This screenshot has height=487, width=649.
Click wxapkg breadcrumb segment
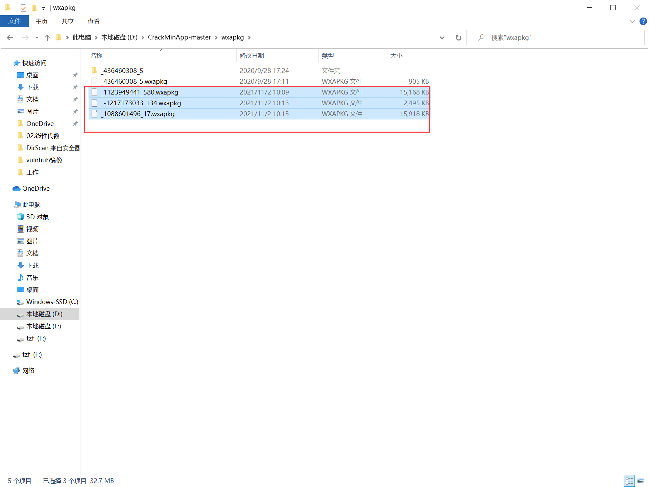coord(233,37)
